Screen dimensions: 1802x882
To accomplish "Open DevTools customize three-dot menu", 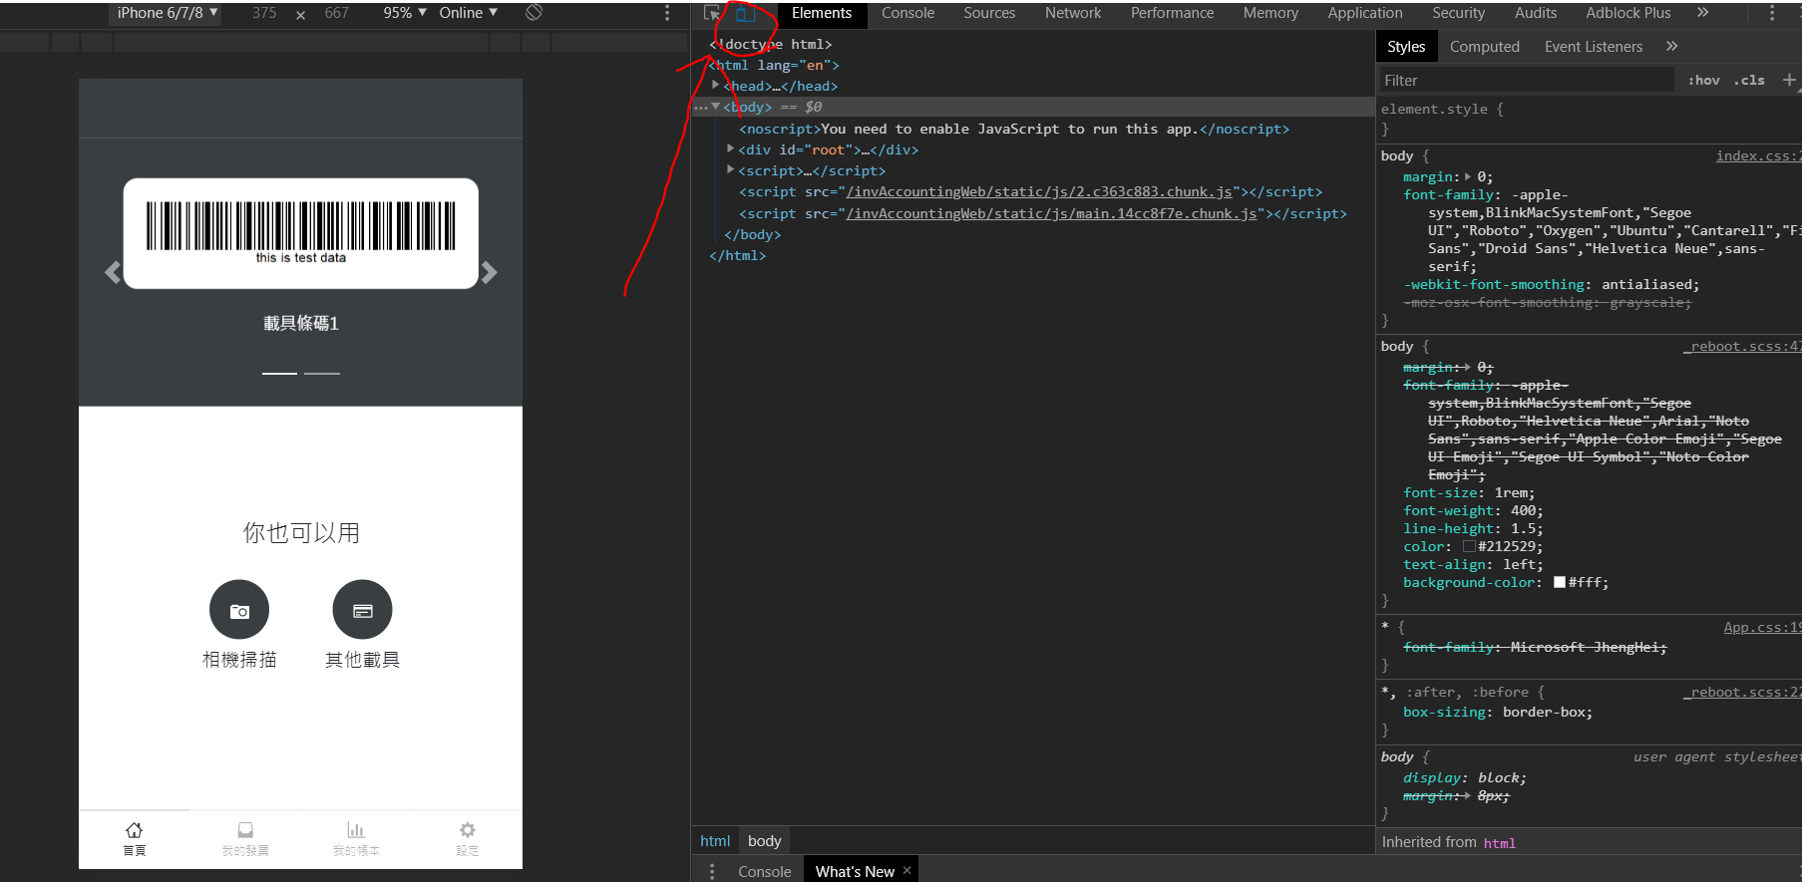I will 1771,13.
